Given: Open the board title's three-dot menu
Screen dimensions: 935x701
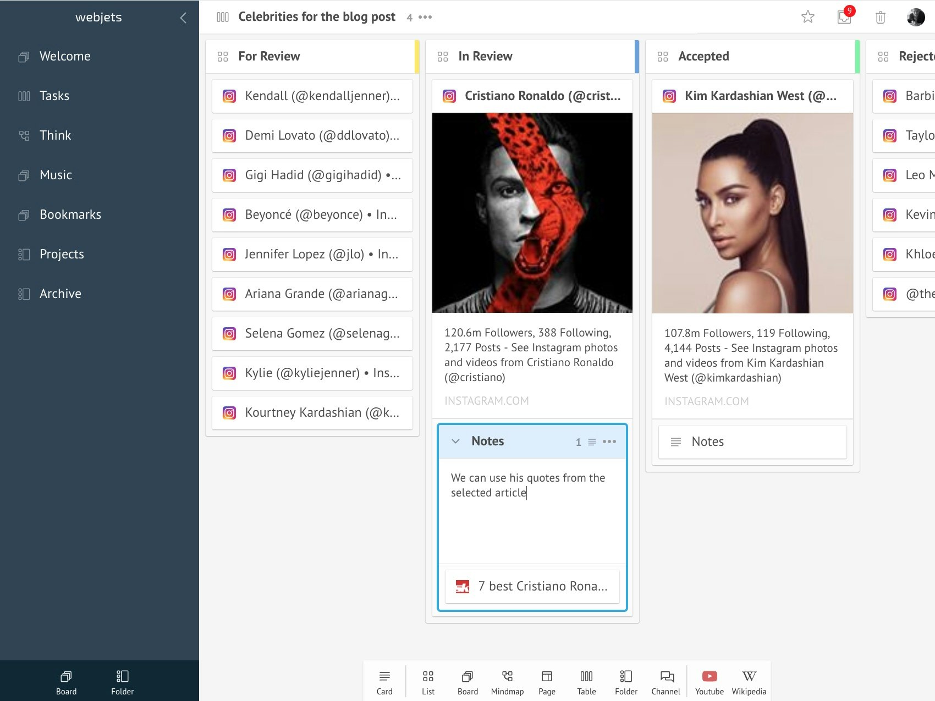Looking at the screenshot, I should coord(425,17).
